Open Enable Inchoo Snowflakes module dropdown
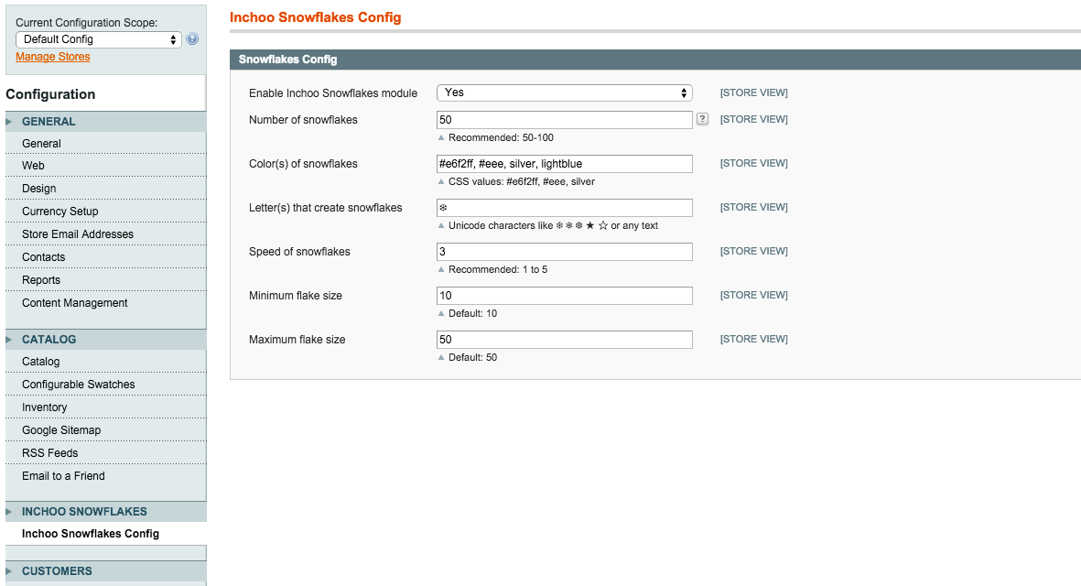 click(564, 92)
